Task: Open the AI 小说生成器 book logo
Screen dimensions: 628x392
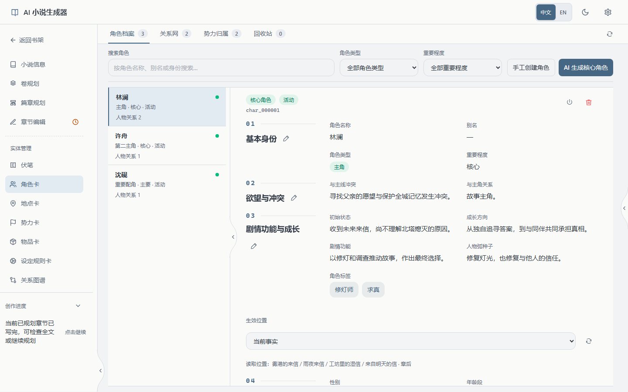Action: pyautogui.click(x=15, y=12)
